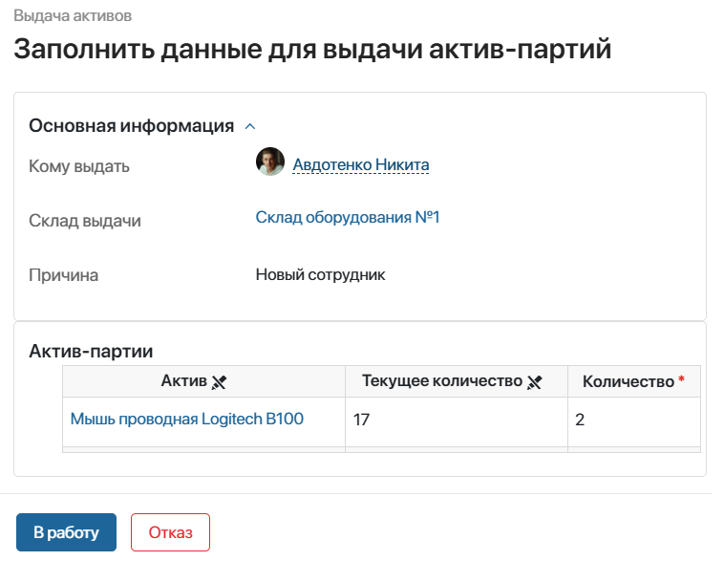Viewport: 724px width, 561px height.
Task: Click the Актив-партии section heading
Action: point(91,351)
